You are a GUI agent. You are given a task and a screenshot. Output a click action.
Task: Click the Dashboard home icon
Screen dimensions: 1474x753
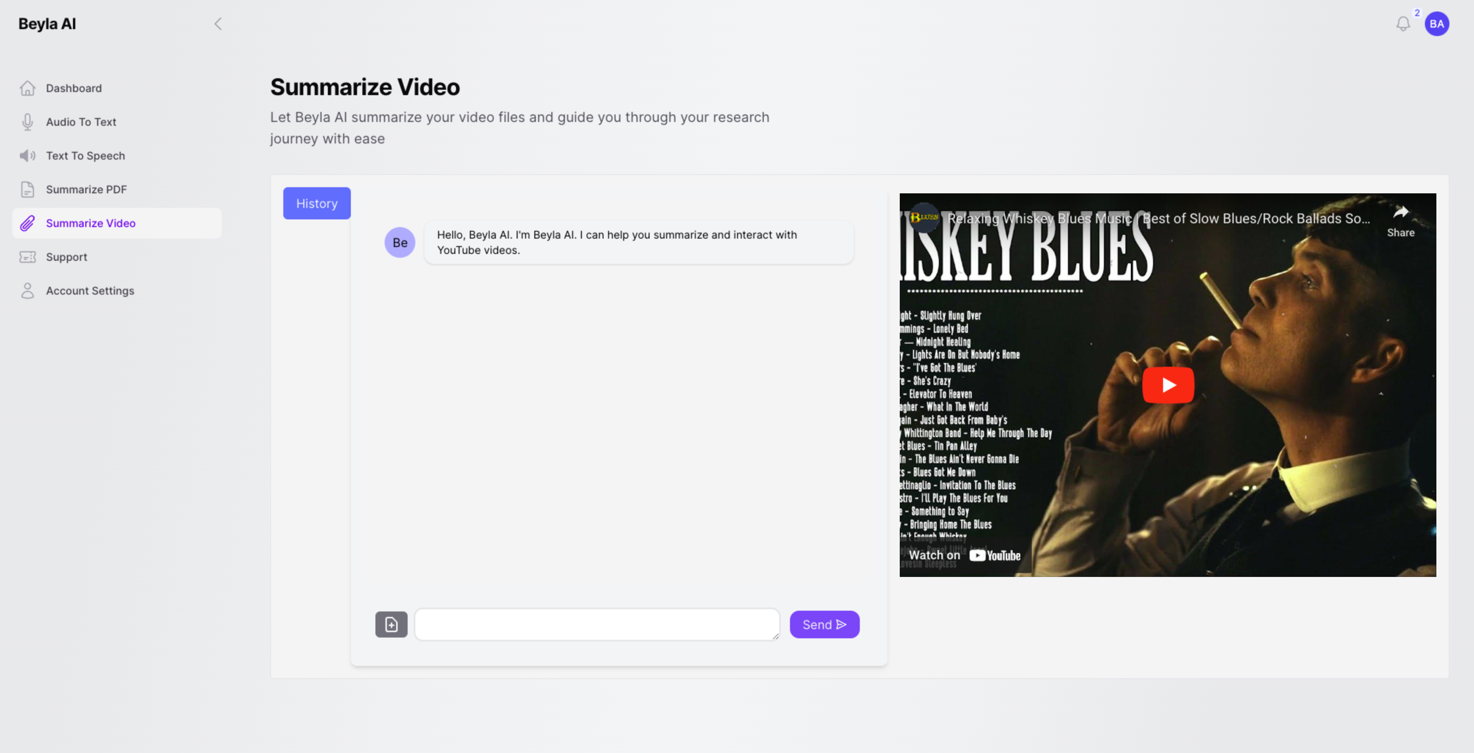pyautogui.click(x=28, y=88)
